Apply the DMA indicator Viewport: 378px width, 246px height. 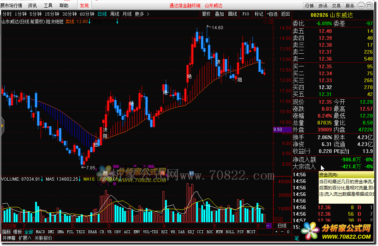[60, 232]
